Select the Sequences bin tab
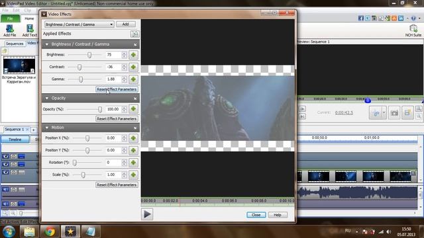This screenshot has width=424, height=238. point(15,44)
